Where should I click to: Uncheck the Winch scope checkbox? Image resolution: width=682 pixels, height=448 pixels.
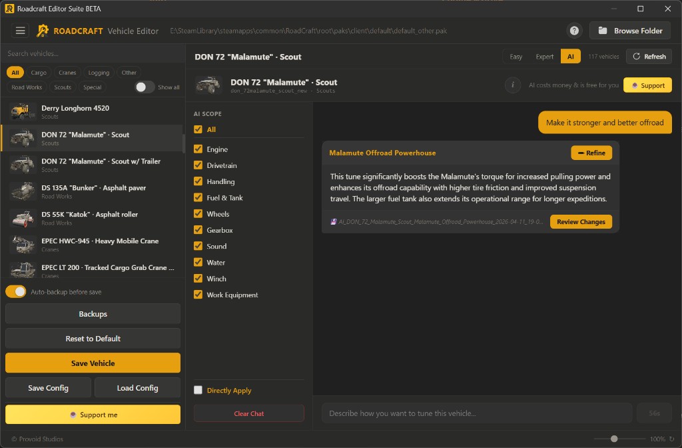[x=198, y=278]
